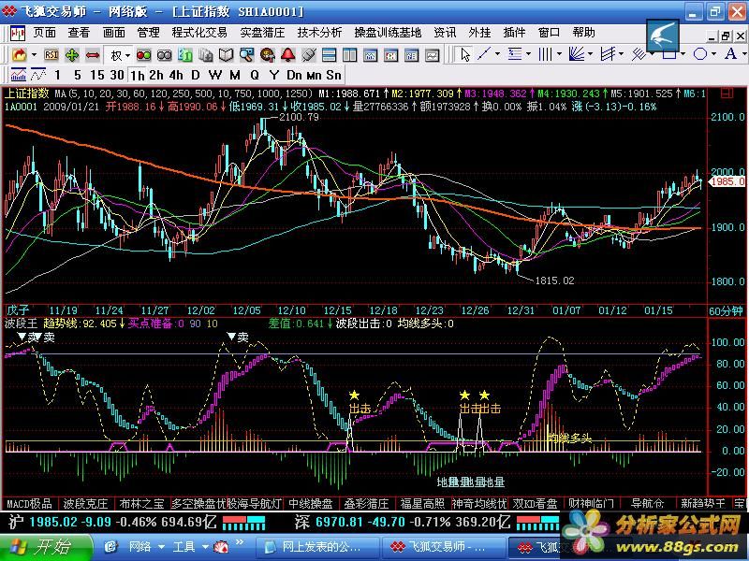Open the 网上发表的公... taskbar window
749x561 pixels.
(x=317, y=547)
